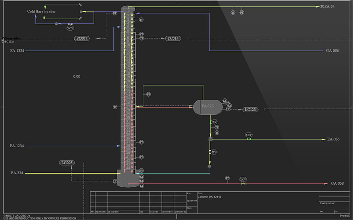Image resolution: width=353 pixels, height=220 pixels.
Task: Go to the EA-036 connection label
Action: 333,139
